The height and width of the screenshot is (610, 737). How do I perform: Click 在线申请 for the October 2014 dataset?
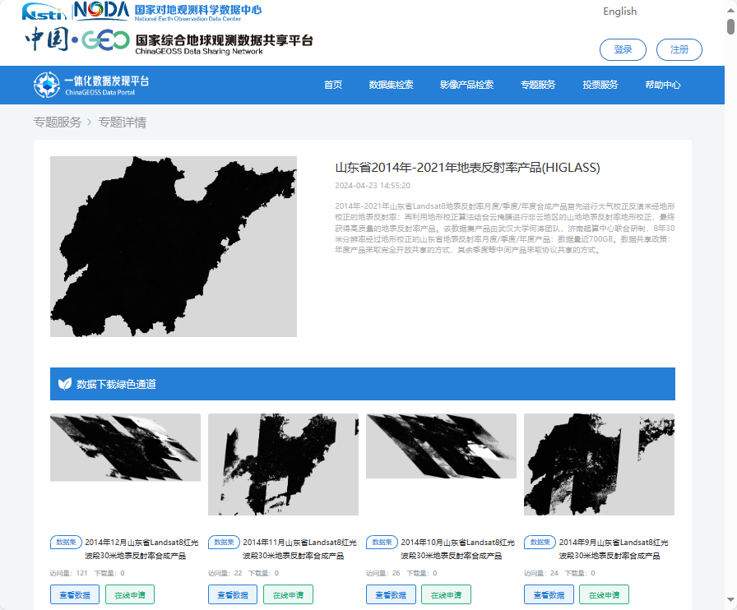coord(446,594)
